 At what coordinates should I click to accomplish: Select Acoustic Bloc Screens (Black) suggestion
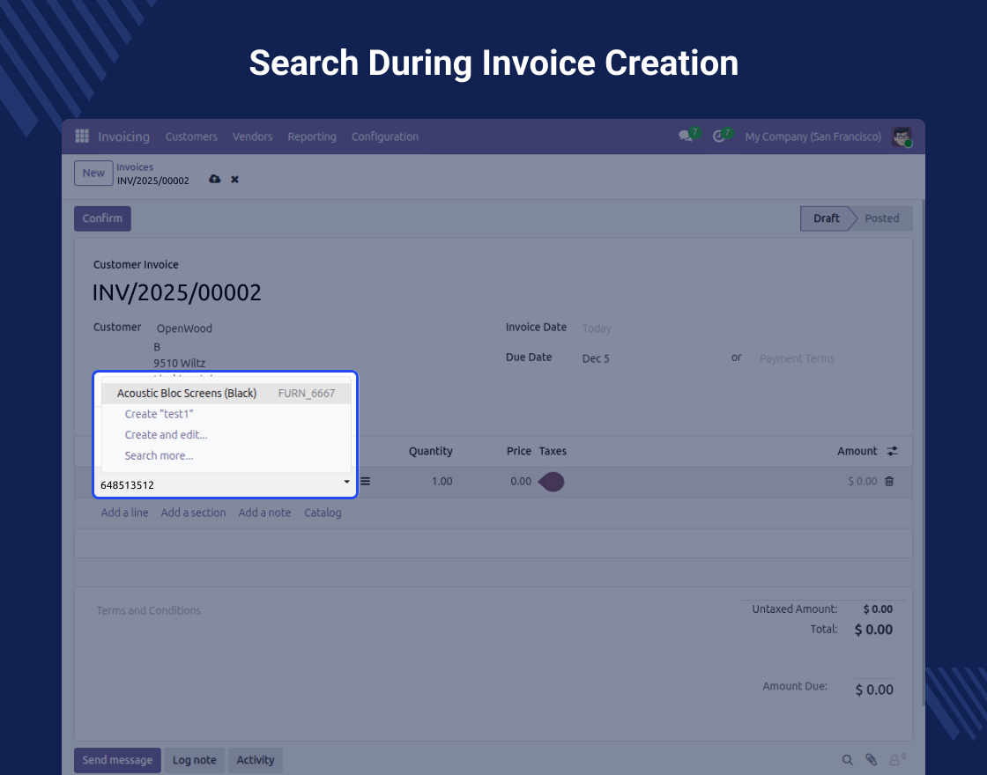187,394
